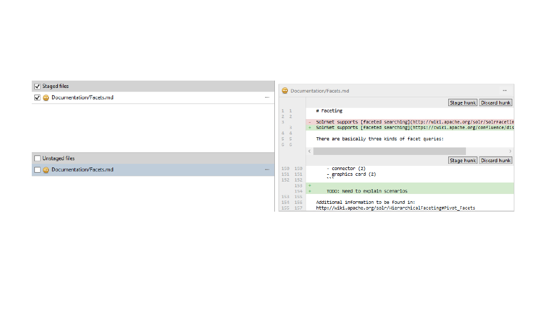Click the removed SolrNet line with wiki.apache.org link
The height and width of the screenshot is (312, 556).
(x=410, y=122)
